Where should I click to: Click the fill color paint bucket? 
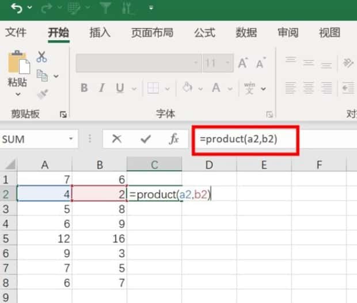pyautogui.click(x=187, y=88)
